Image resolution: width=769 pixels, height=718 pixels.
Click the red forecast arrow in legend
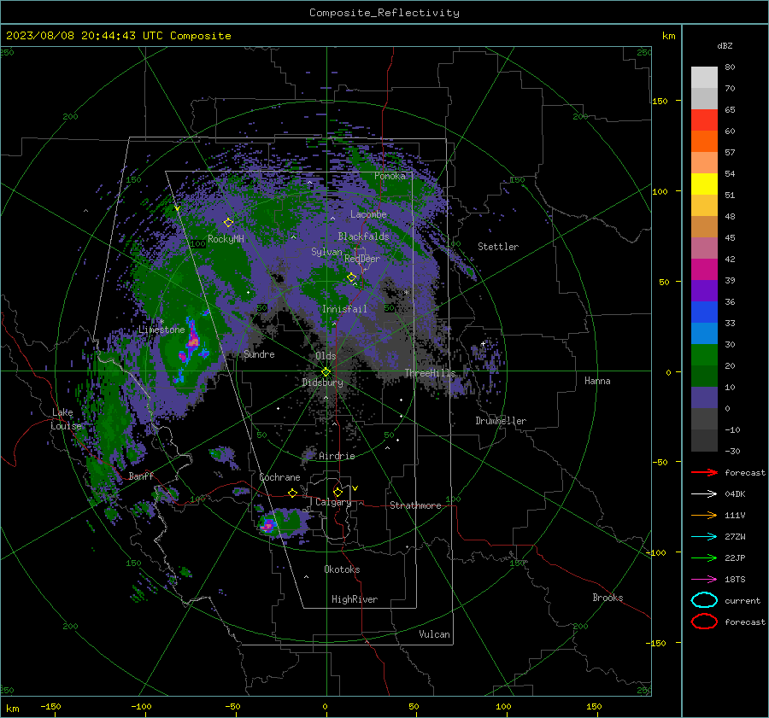click(704, 472)
